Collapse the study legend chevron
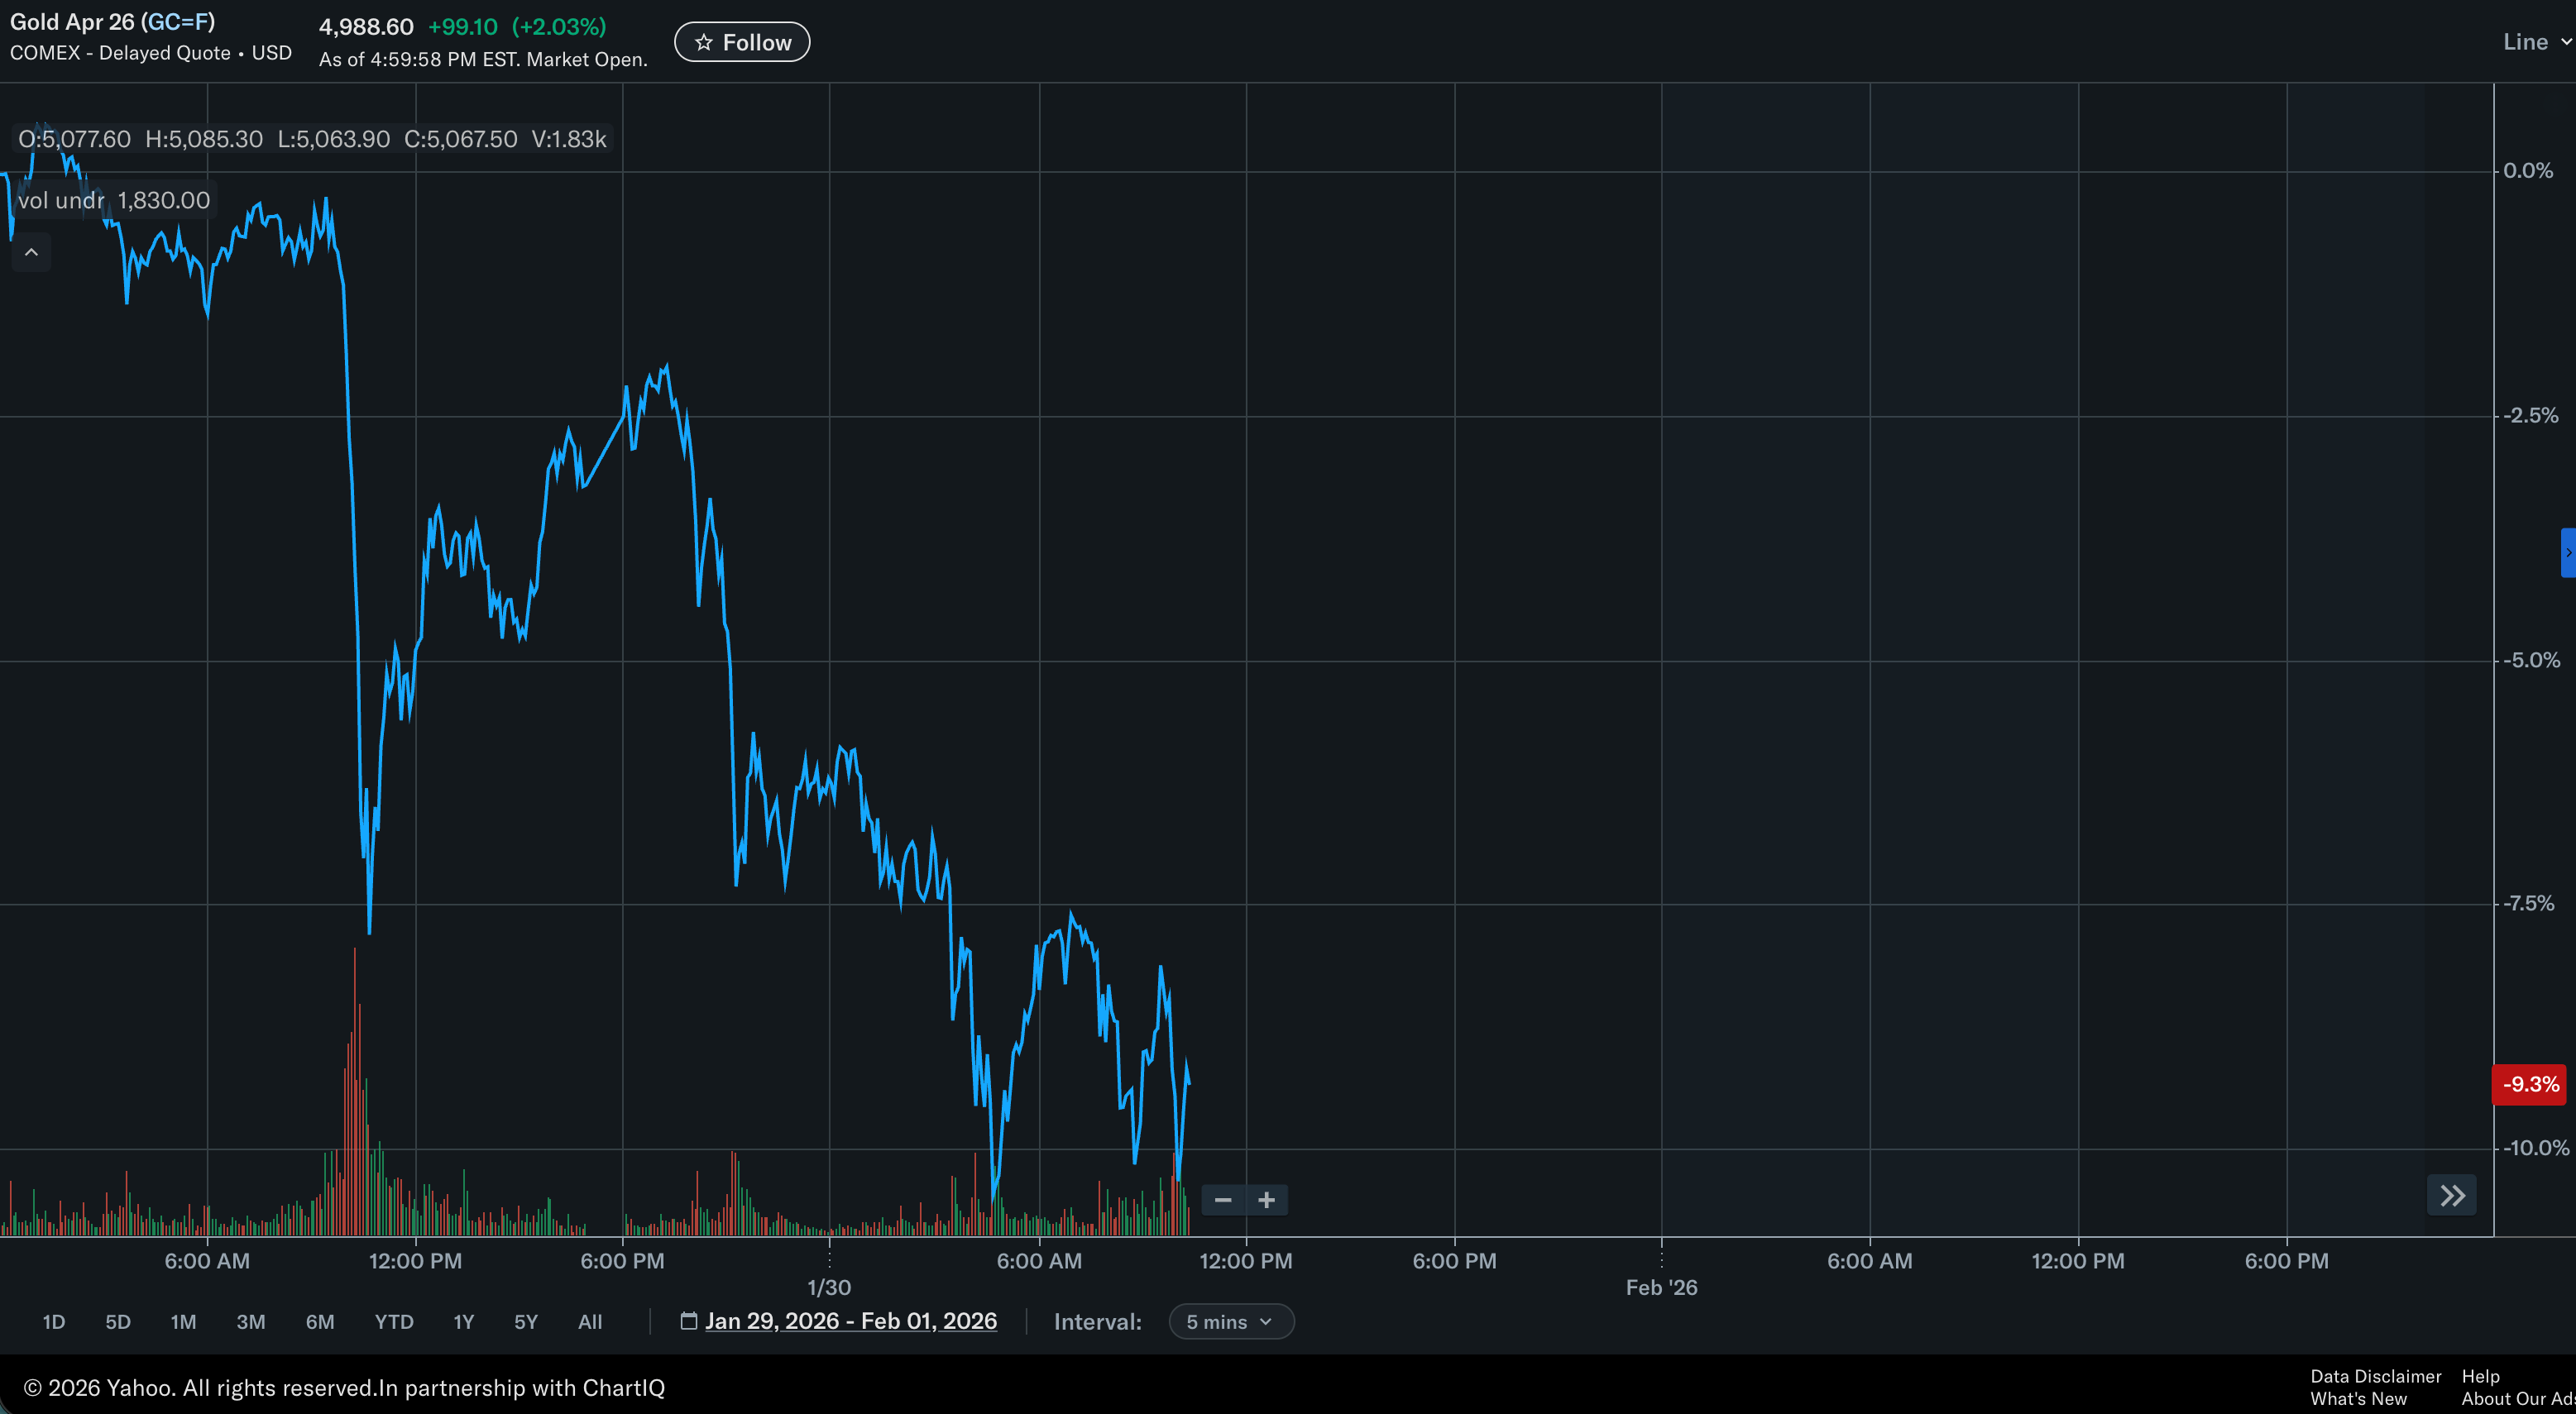The height and width of the screenshot is (1414, 2576). 31,252
